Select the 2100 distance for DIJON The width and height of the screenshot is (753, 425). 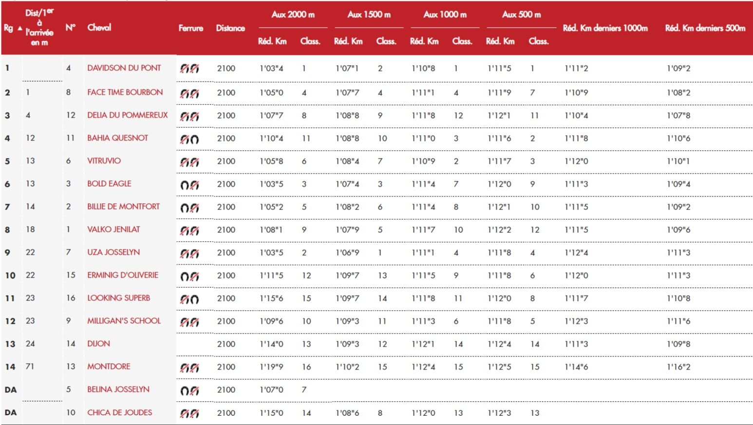click(x=226, y=344)
